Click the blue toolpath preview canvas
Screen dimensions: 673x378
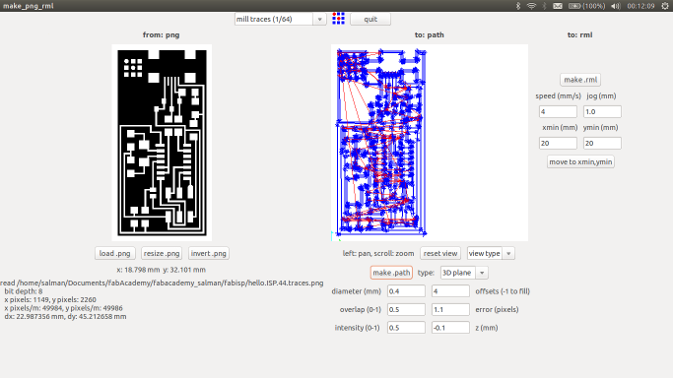[x=430, y=143]
